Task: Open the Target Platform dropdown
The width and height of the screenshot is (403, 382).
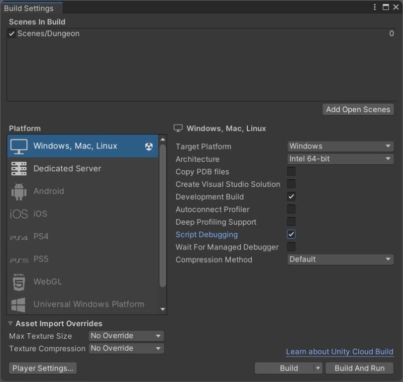Action: click(x=340, y=146)
